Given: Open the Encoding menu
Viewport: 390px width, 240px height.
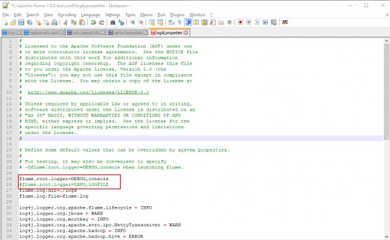Looking at the screenshot, I should (x=67, y=15).
